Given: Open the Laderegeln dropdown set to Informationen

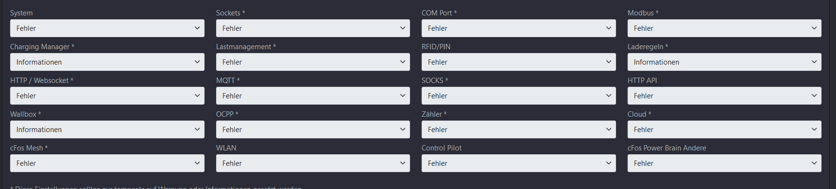Looking at the screenshot, I should click(725, 62).
